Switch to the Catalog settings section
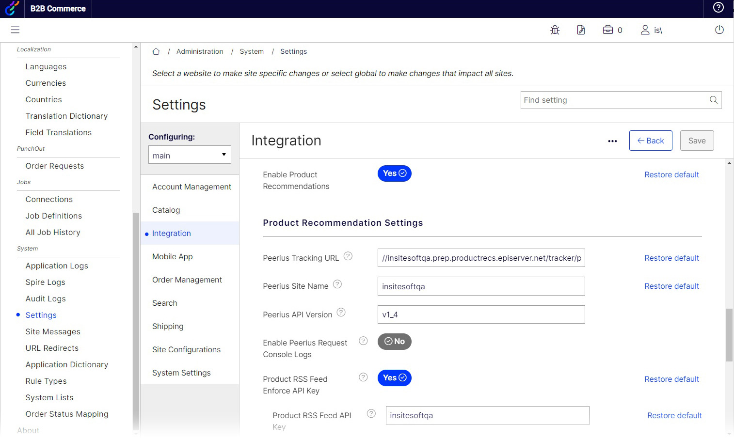 166,210
